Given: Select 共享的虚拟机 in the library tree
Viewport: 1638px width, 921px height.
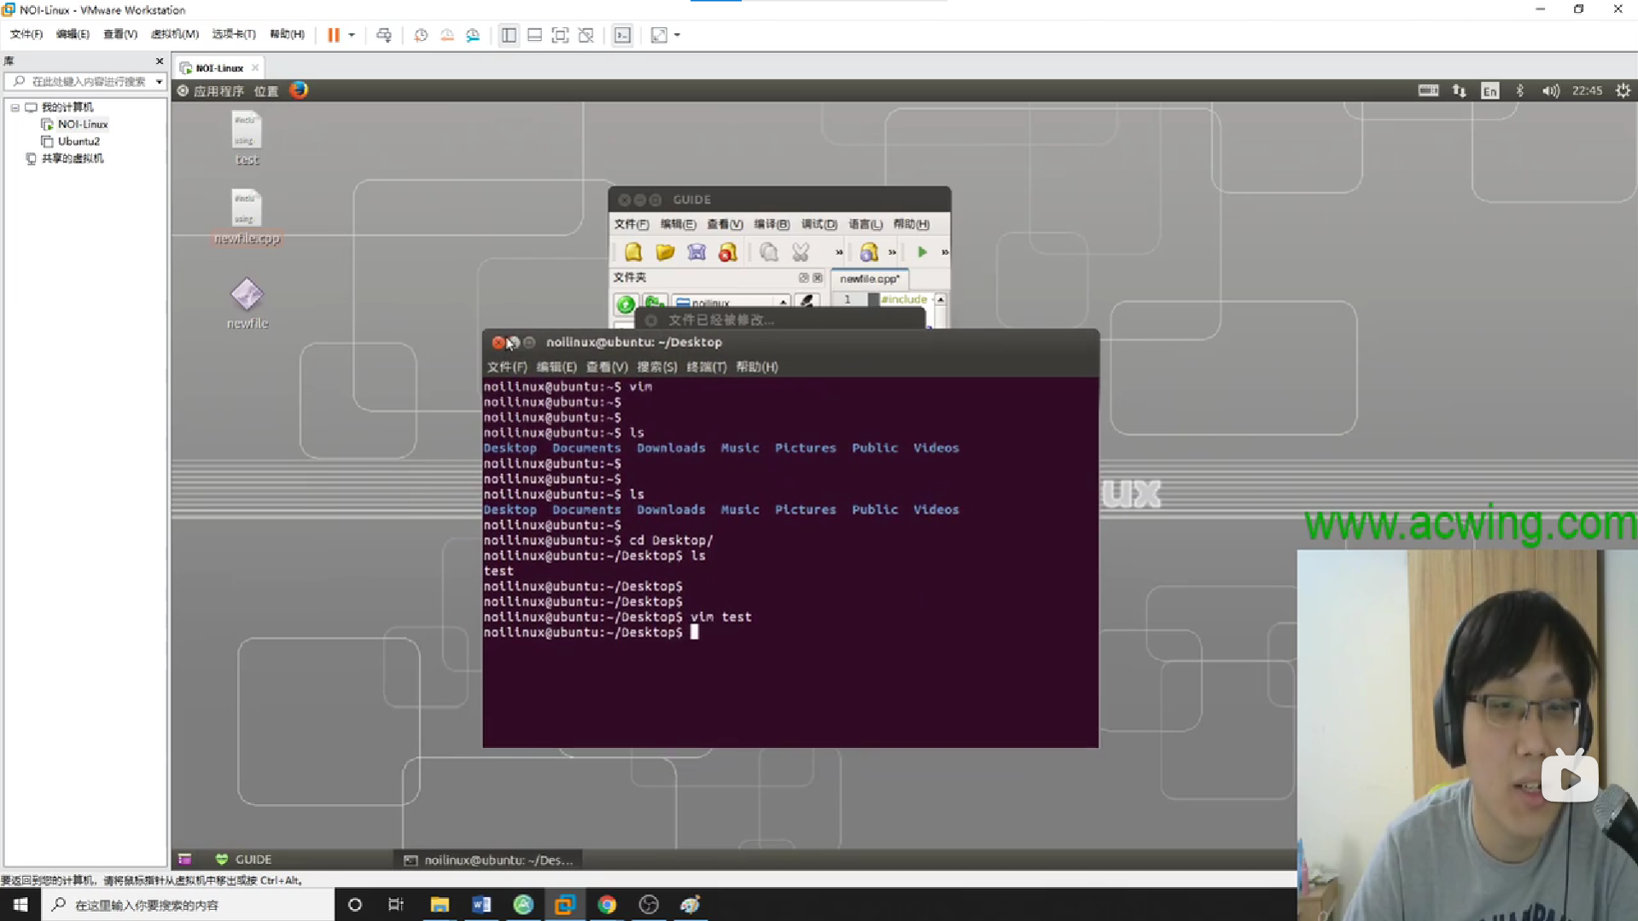Looking at the screenshot, I should 73,159.
